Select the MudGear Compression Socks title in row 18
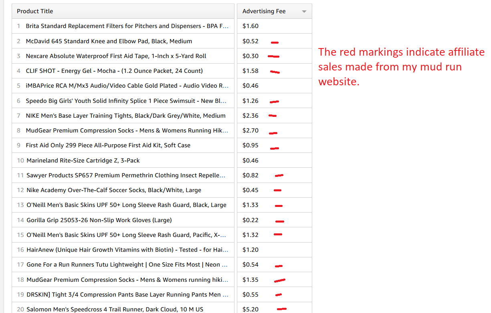 tap(127, 280)
